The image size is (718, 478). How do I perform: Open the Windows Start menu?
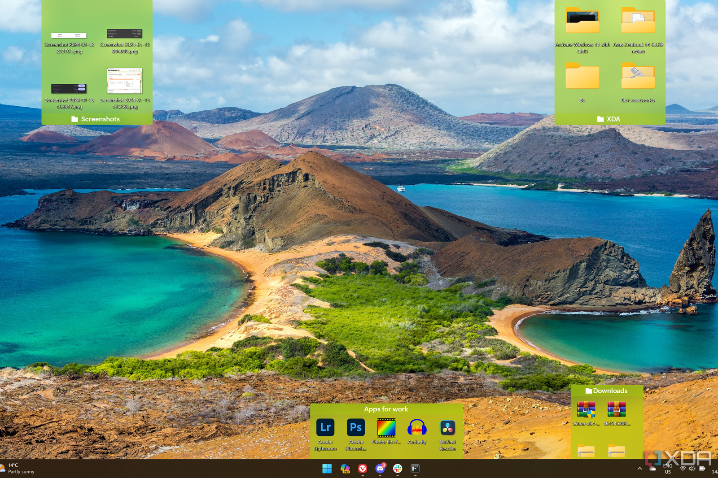pyautogui.click(x=327, y=469)
